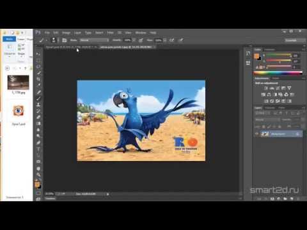307x230 pixels.
Task: Open the Image menu
Action: click(x=66, y=33)
